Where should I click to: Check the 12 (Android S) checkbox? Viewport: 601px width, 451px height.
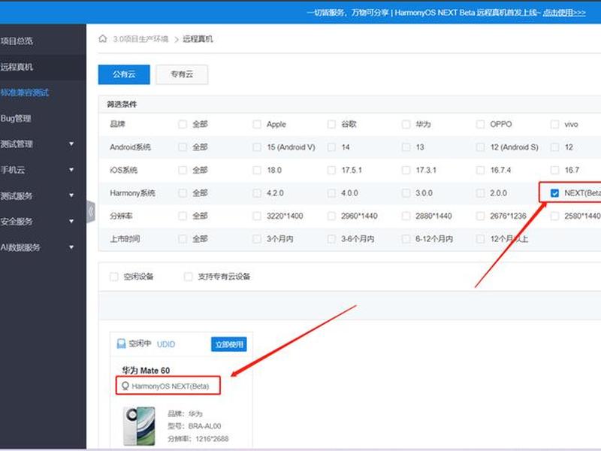[x=480, y=147]
